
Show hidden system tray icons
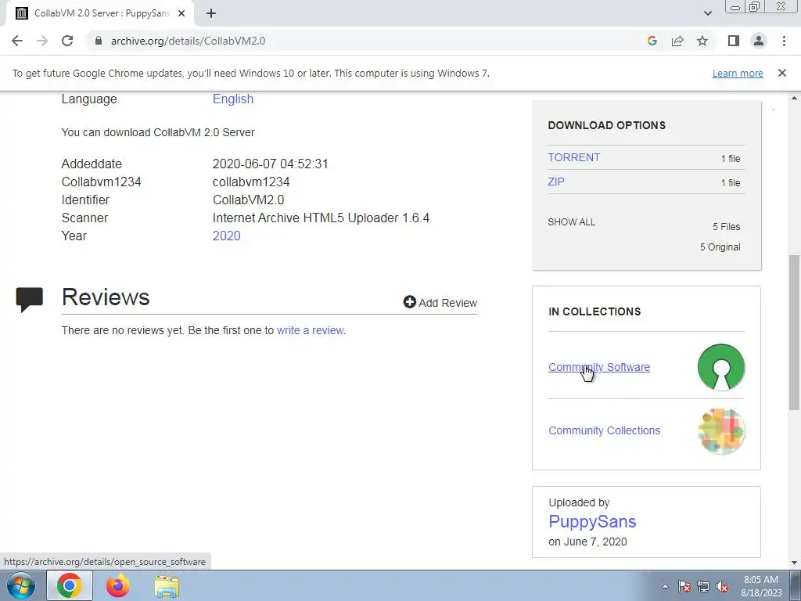click(665, 586)
